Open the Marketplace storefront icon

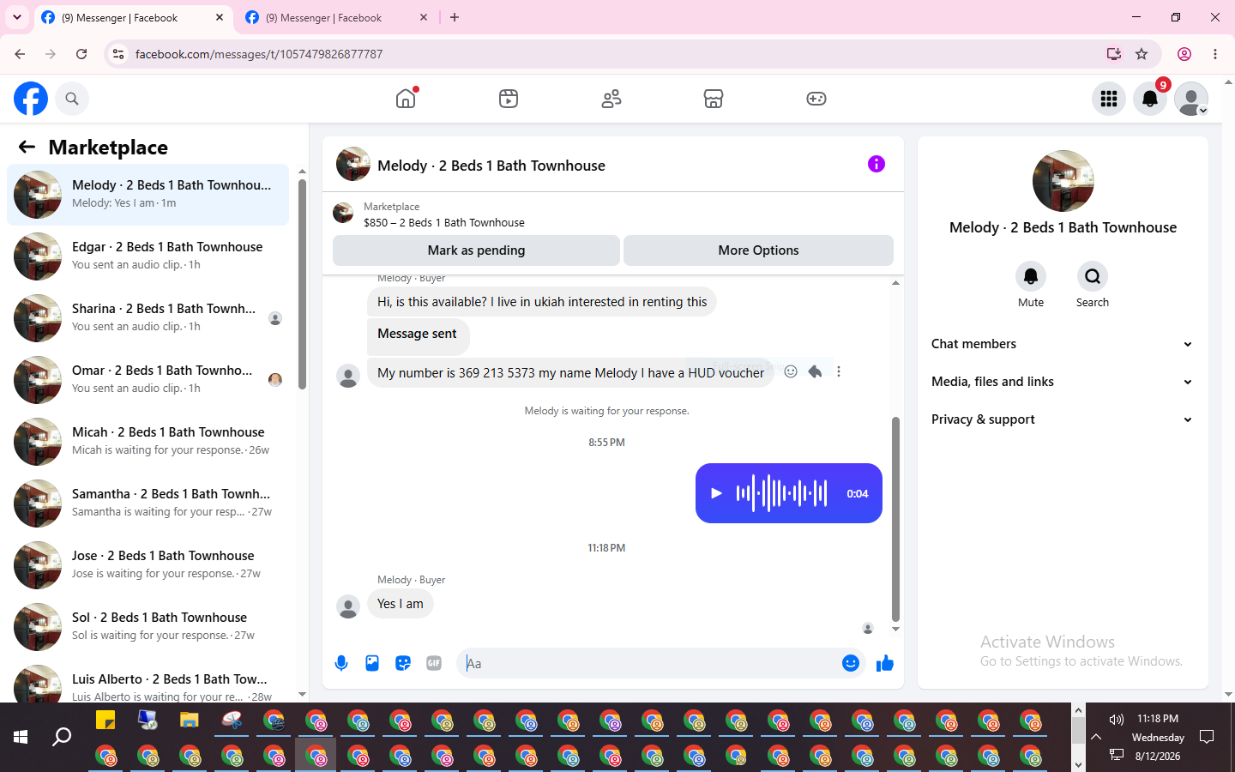click(x=714, y=99)
